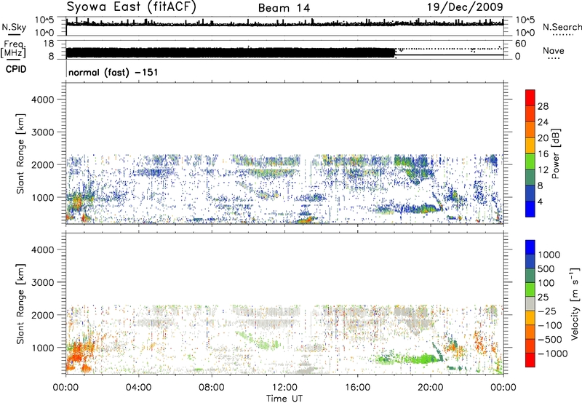Pick the yellow 16–20 dB power swatch
The image size is (582, 403).
coord(530,145)
